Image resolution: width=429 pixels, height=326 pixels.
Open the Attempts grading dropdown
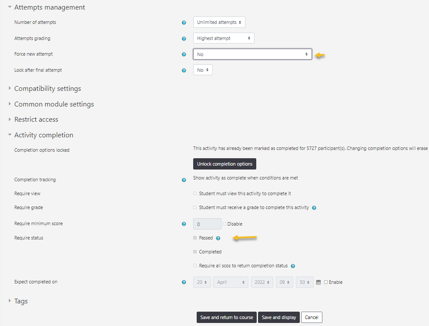pos(224,38)
